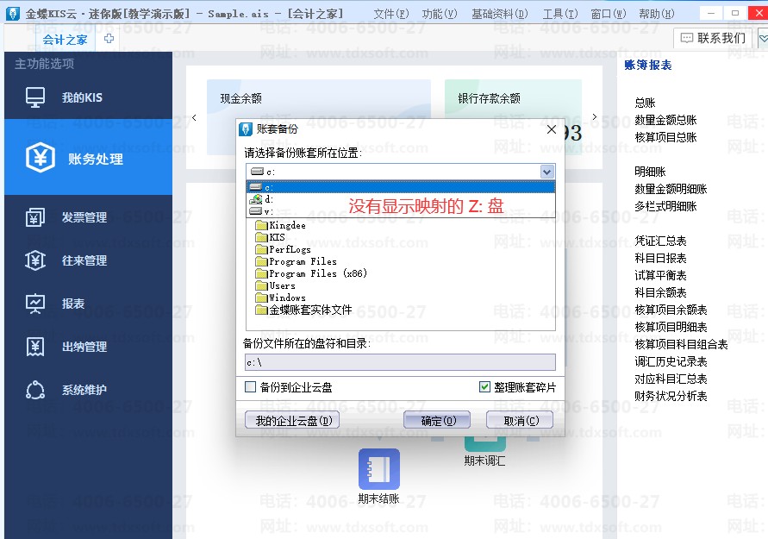This screenshot has width=768, height=539.
Task: Open 功能(V) menu
Action: point(440,14)
